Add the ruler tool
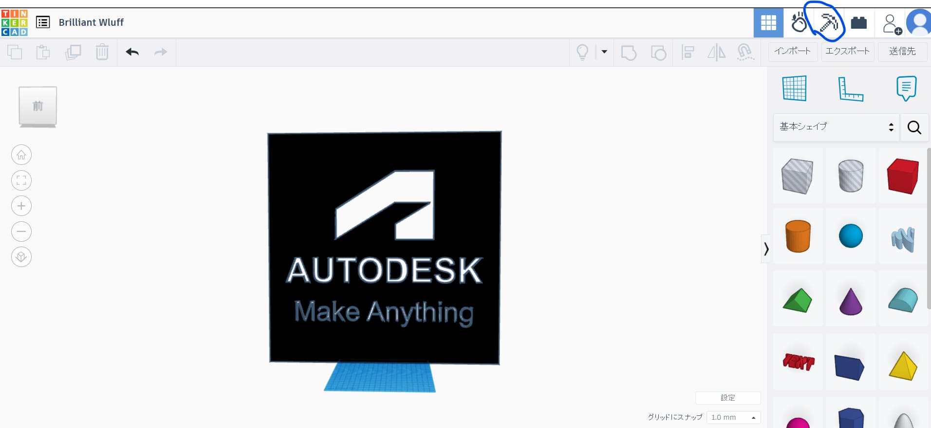Viewport: 931px width, 428px height. (x=850, y=89)
